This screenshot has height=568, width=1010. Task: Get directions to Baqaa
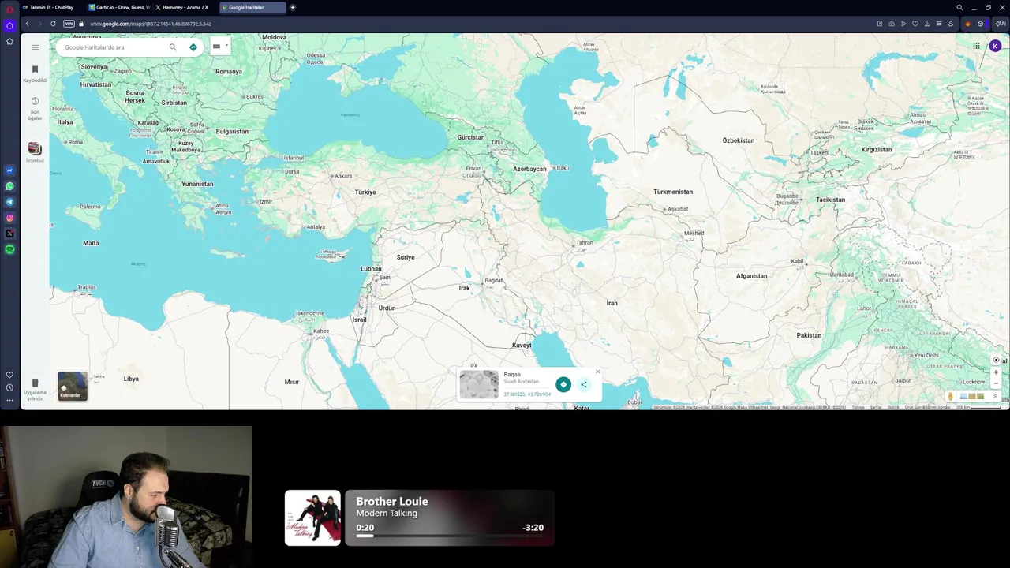(563, 384)
